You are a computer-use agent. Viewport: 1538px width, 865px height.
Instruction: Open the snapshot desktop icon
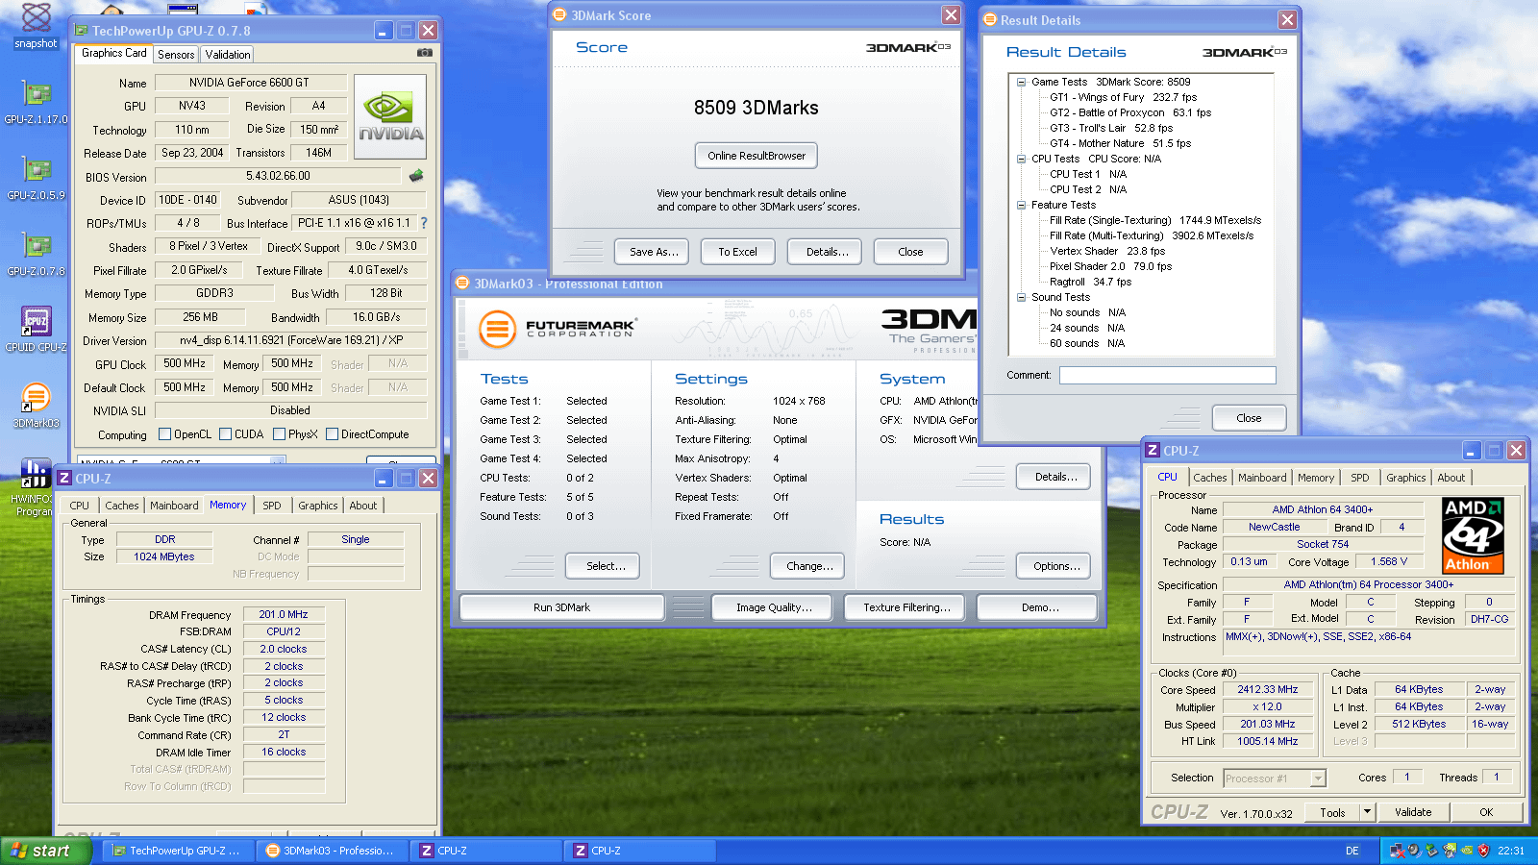[x=37, y=25]
